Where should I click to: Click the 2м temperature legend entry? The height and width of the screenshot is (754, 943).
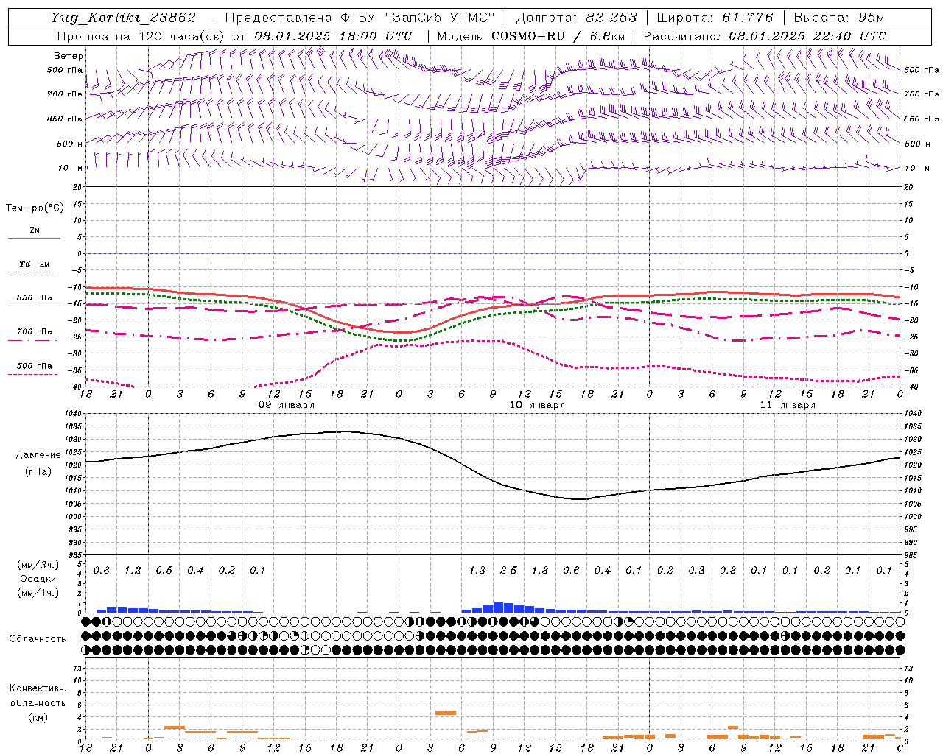(x=35, y=230)
